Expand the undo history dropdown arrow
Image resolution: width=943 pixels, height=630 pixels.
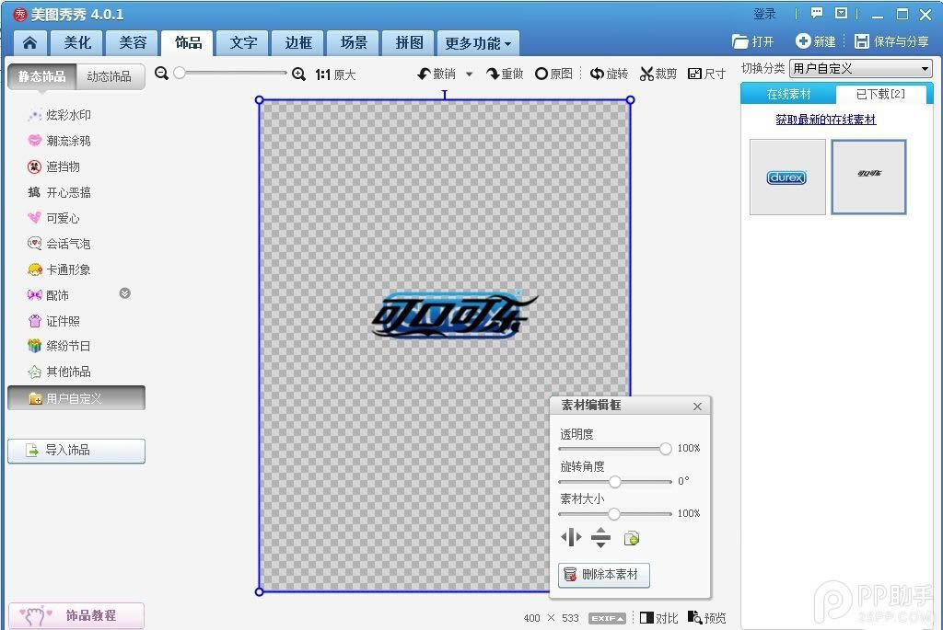(469, 74)
